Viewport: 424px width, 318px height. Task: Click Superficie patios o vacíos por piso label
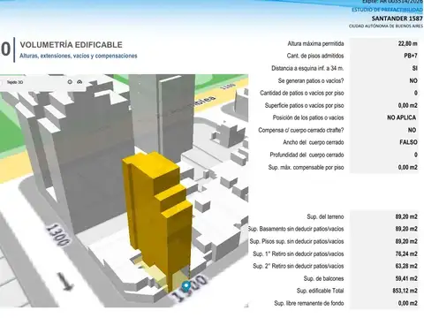point(305,105)
